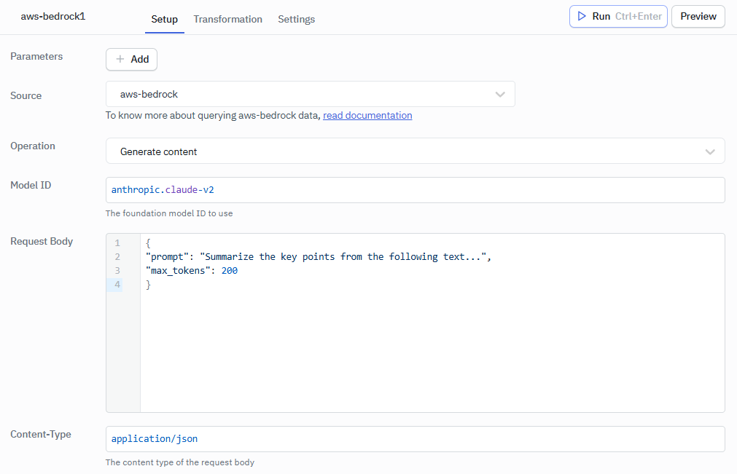This screenshot has width=737, height=474.
Task: Open Generate content operation selector
Action: point(415,151)
